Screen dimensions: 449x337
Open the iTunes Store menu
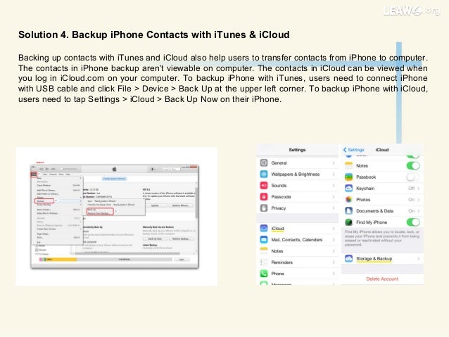61,174
